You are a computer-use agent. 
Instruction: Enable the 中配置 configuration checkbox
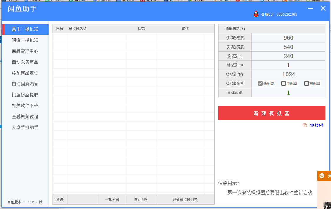point(284,83)
